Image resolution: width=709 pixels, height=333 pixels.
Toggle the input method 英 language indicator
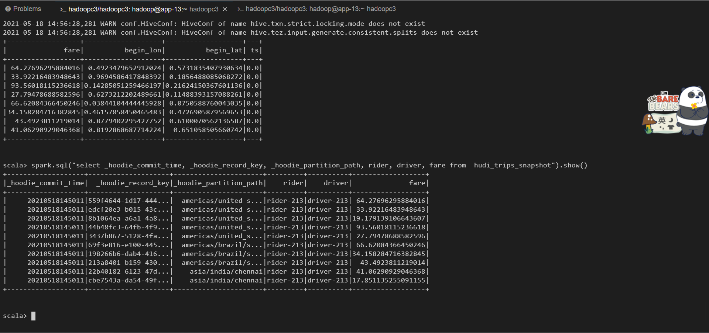tap(662, 121)
